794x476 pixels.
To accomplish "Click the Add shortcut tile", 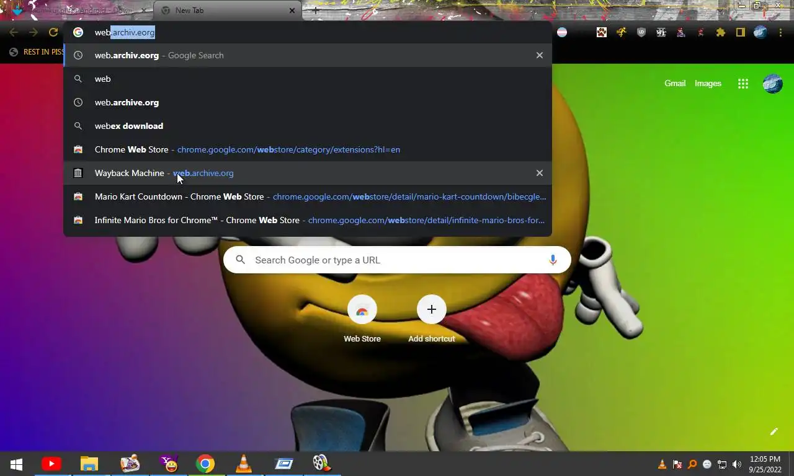I will pos(432,320).
